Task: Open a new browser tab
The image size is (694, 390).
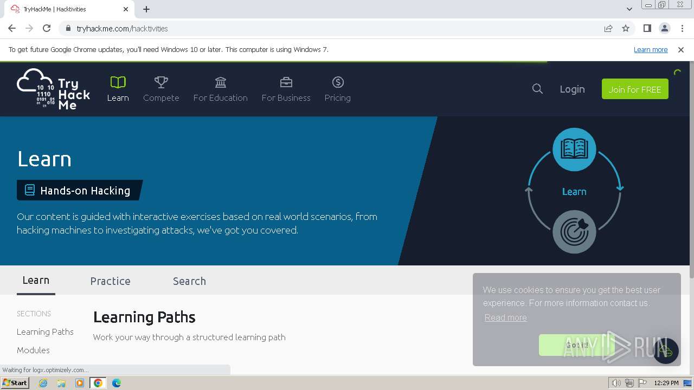Action: [x=146, y=9]
